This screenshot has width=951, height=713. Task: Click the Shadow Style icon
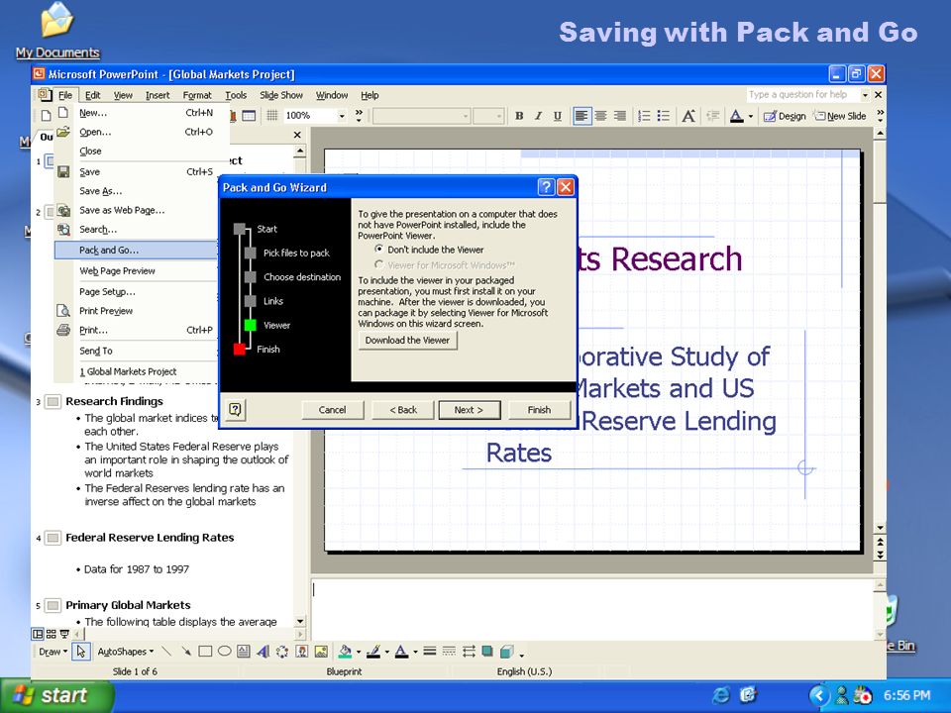(487, 652)
